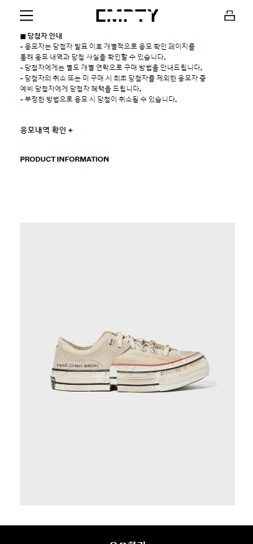
Task: Click the line starting 당첨자에게는 별도 개별 연락
Action: pos(111,68)
